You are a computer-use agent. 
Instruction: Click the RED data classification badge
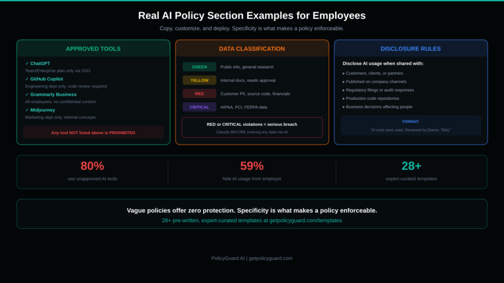tap(199, 93)
